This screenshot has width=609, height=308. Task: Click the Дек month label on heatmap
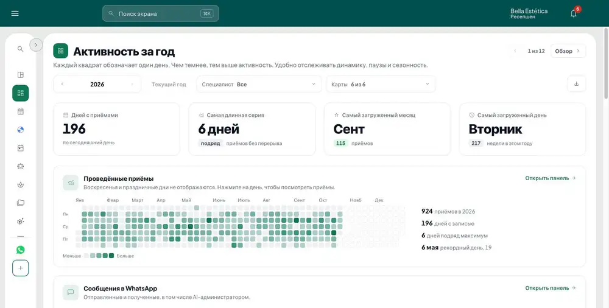(379, 200)
